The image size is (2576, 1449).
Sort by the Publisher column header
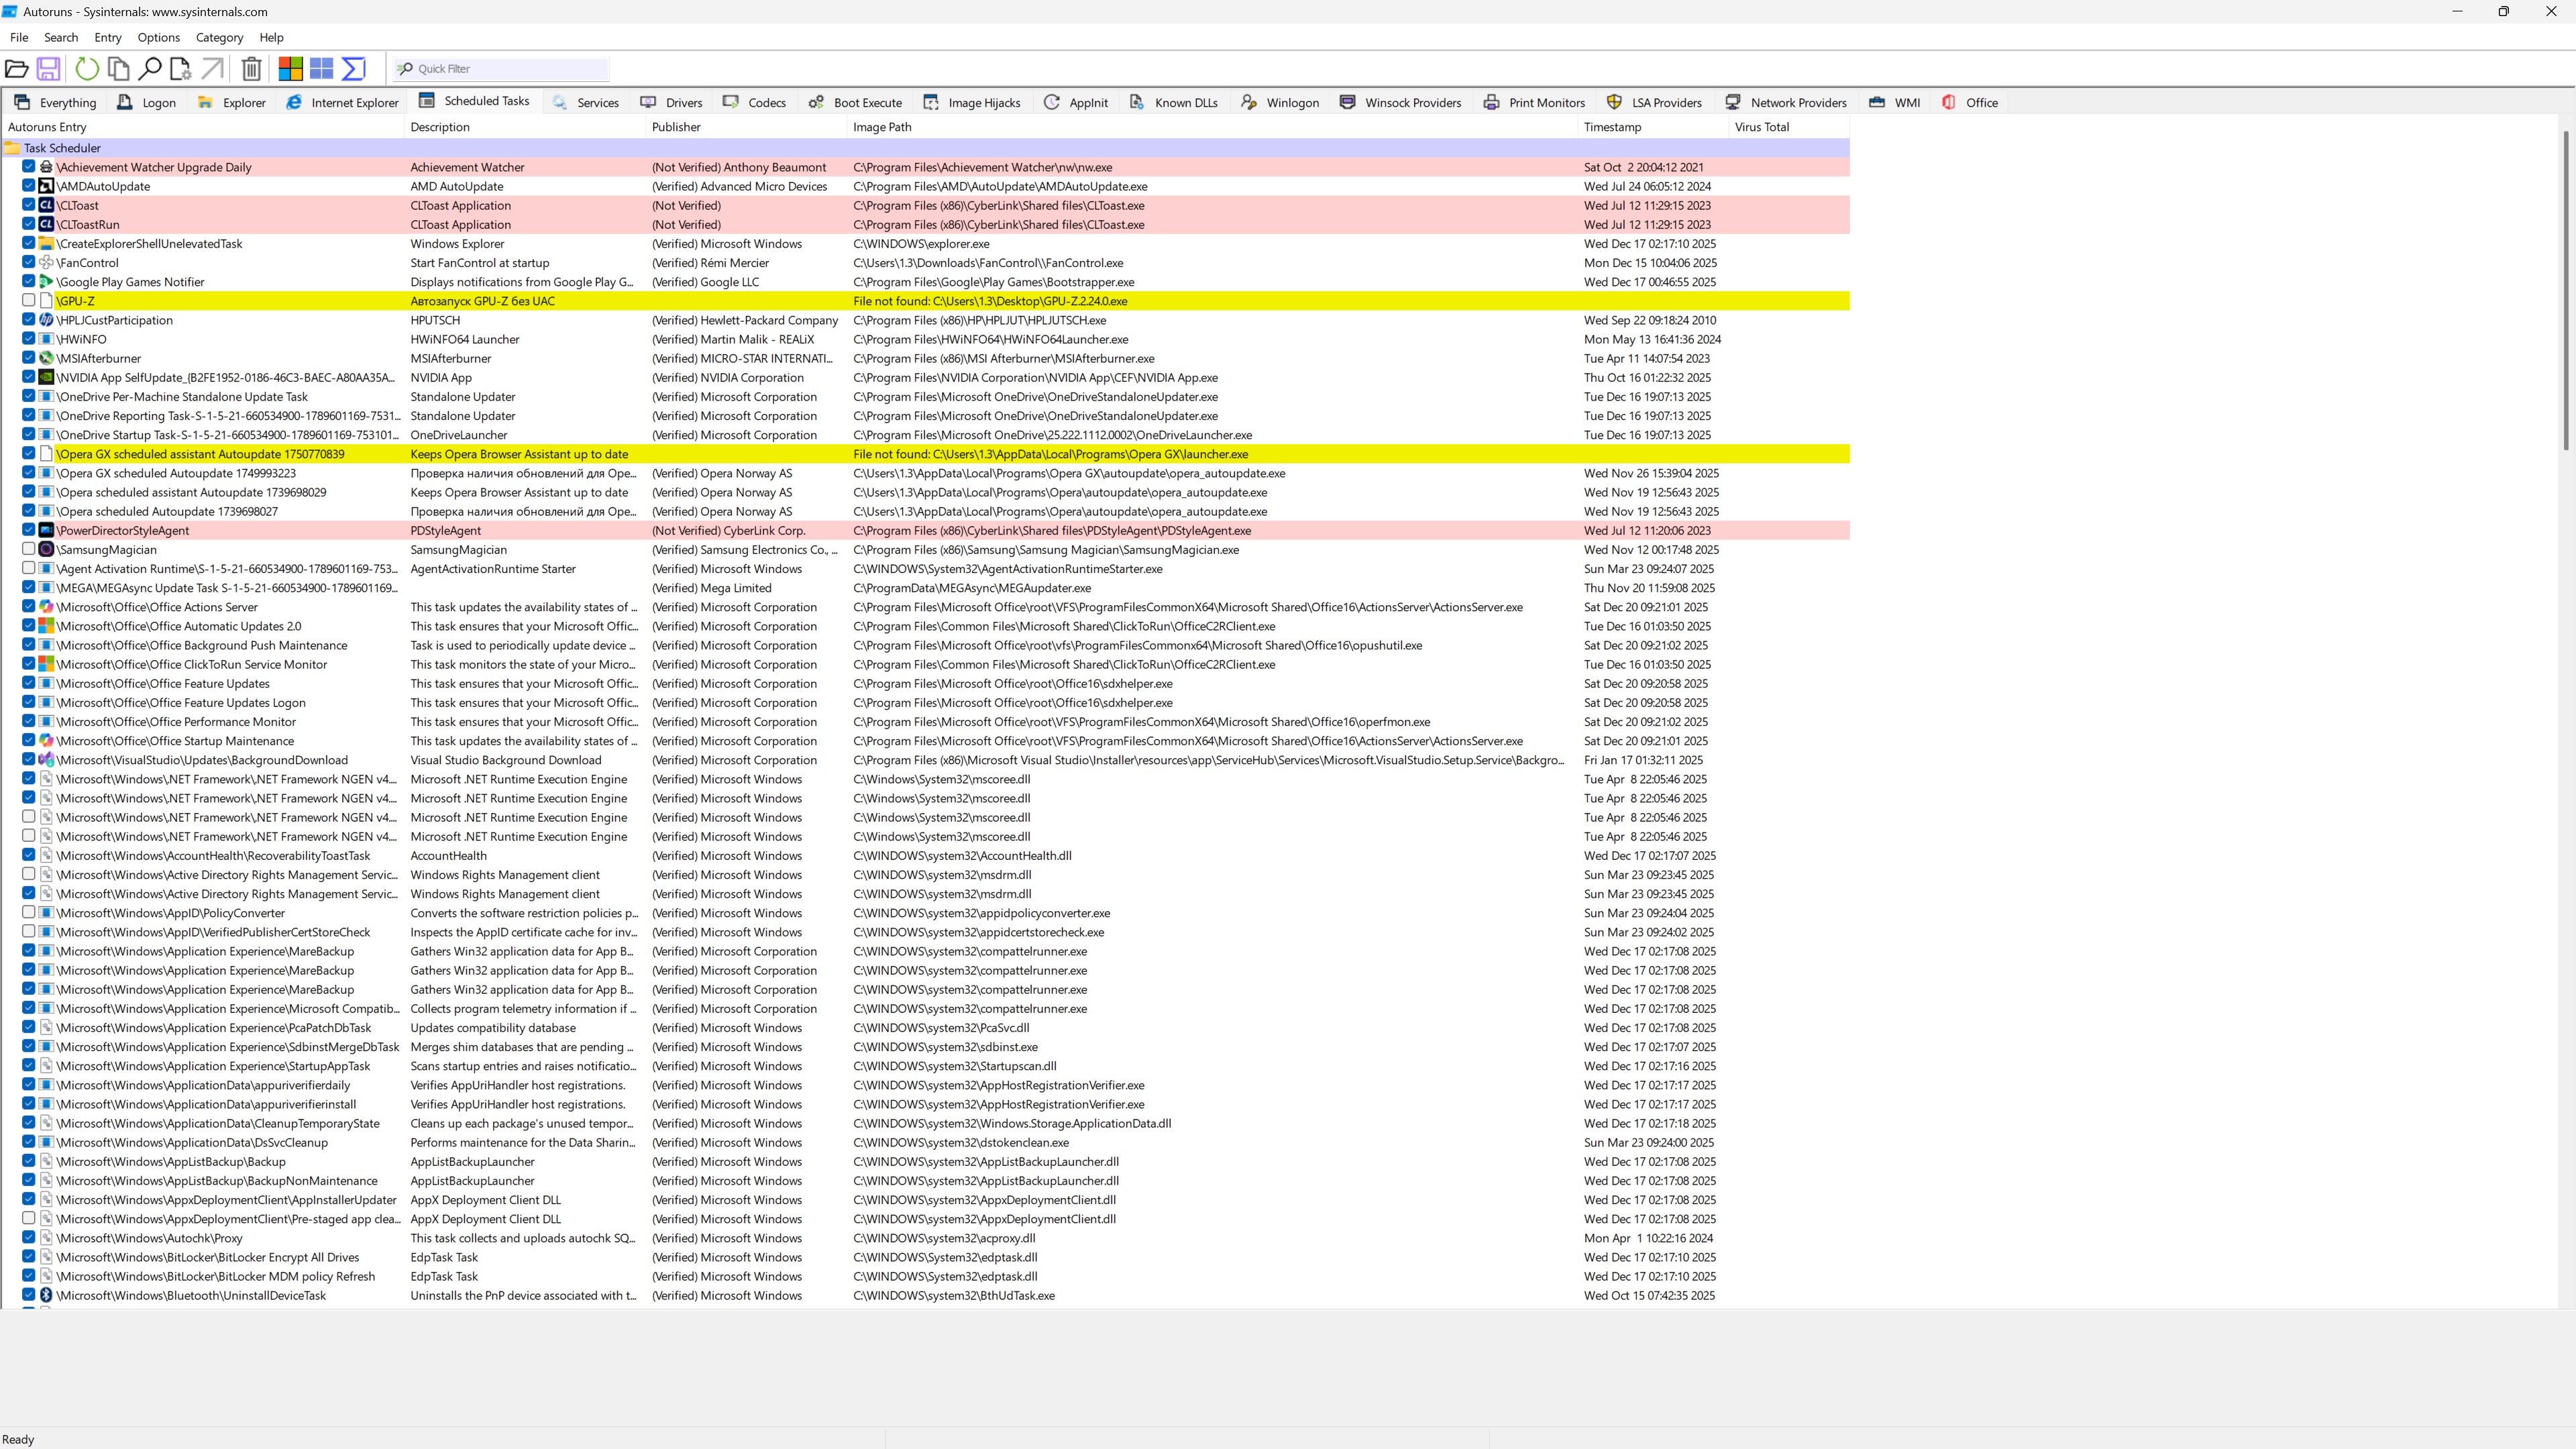(676, 127)
